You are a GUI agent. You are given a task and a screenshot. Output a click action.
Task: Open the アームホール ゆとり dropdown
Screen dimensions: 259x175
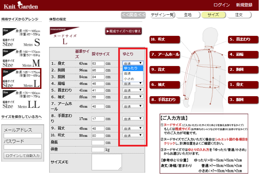(x=133, y=106)
